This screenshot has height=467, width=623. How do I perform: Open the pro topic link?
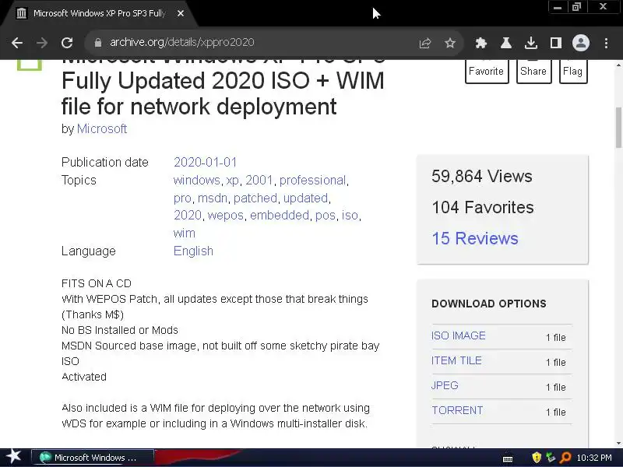pyautogui.click(x=182, y=198)
